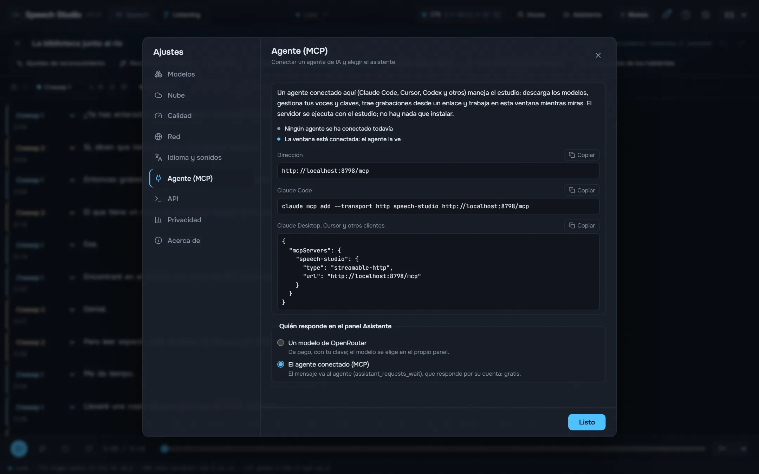This screenshot has width=759, height=474.
Task: Open the API terminal icon entry
Action: (x=158, y=199)
